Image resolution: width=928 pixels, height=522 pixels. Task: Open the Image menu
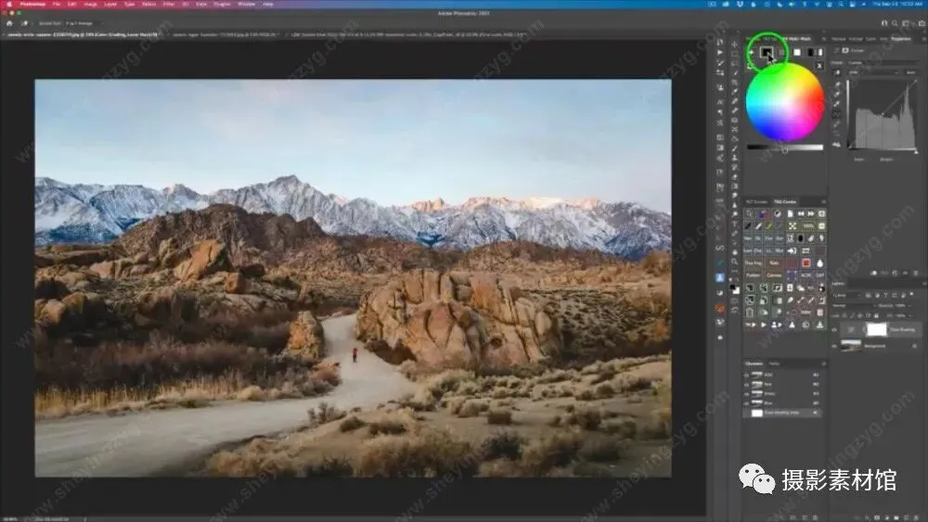[90, 4]
